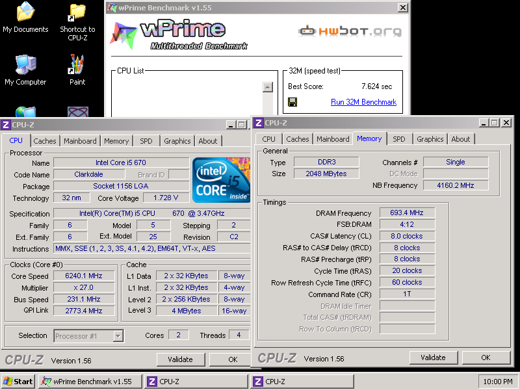Switch to About tab in right CPU-Z window
Viewport: 520px width, 390px height.
pyautogui.click(x=461, y=139)
